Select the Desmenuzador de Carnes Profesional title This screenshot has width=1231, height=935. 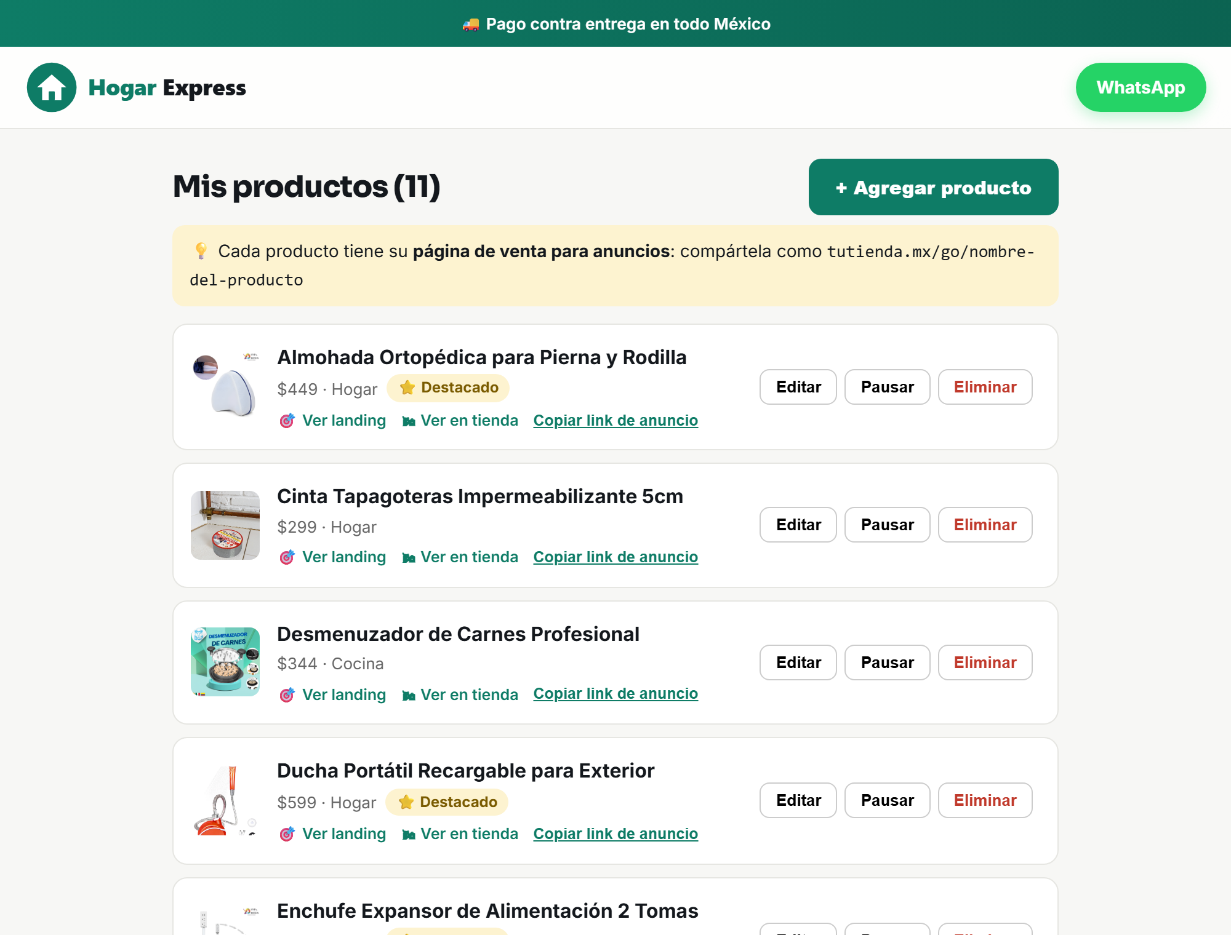(458, 634)
